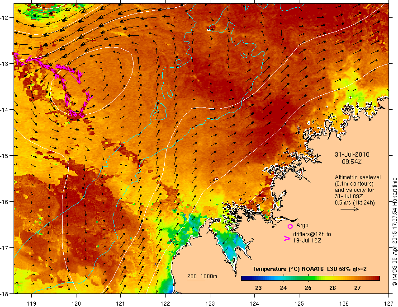The height and width of the screenshot is (307, 398).
Task: Click the 'Argo' legend label
Action: click(x=302, y=225)
